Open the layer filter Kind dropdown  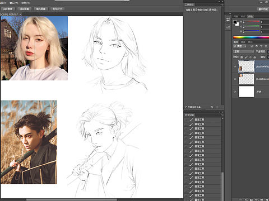[240, 46]
